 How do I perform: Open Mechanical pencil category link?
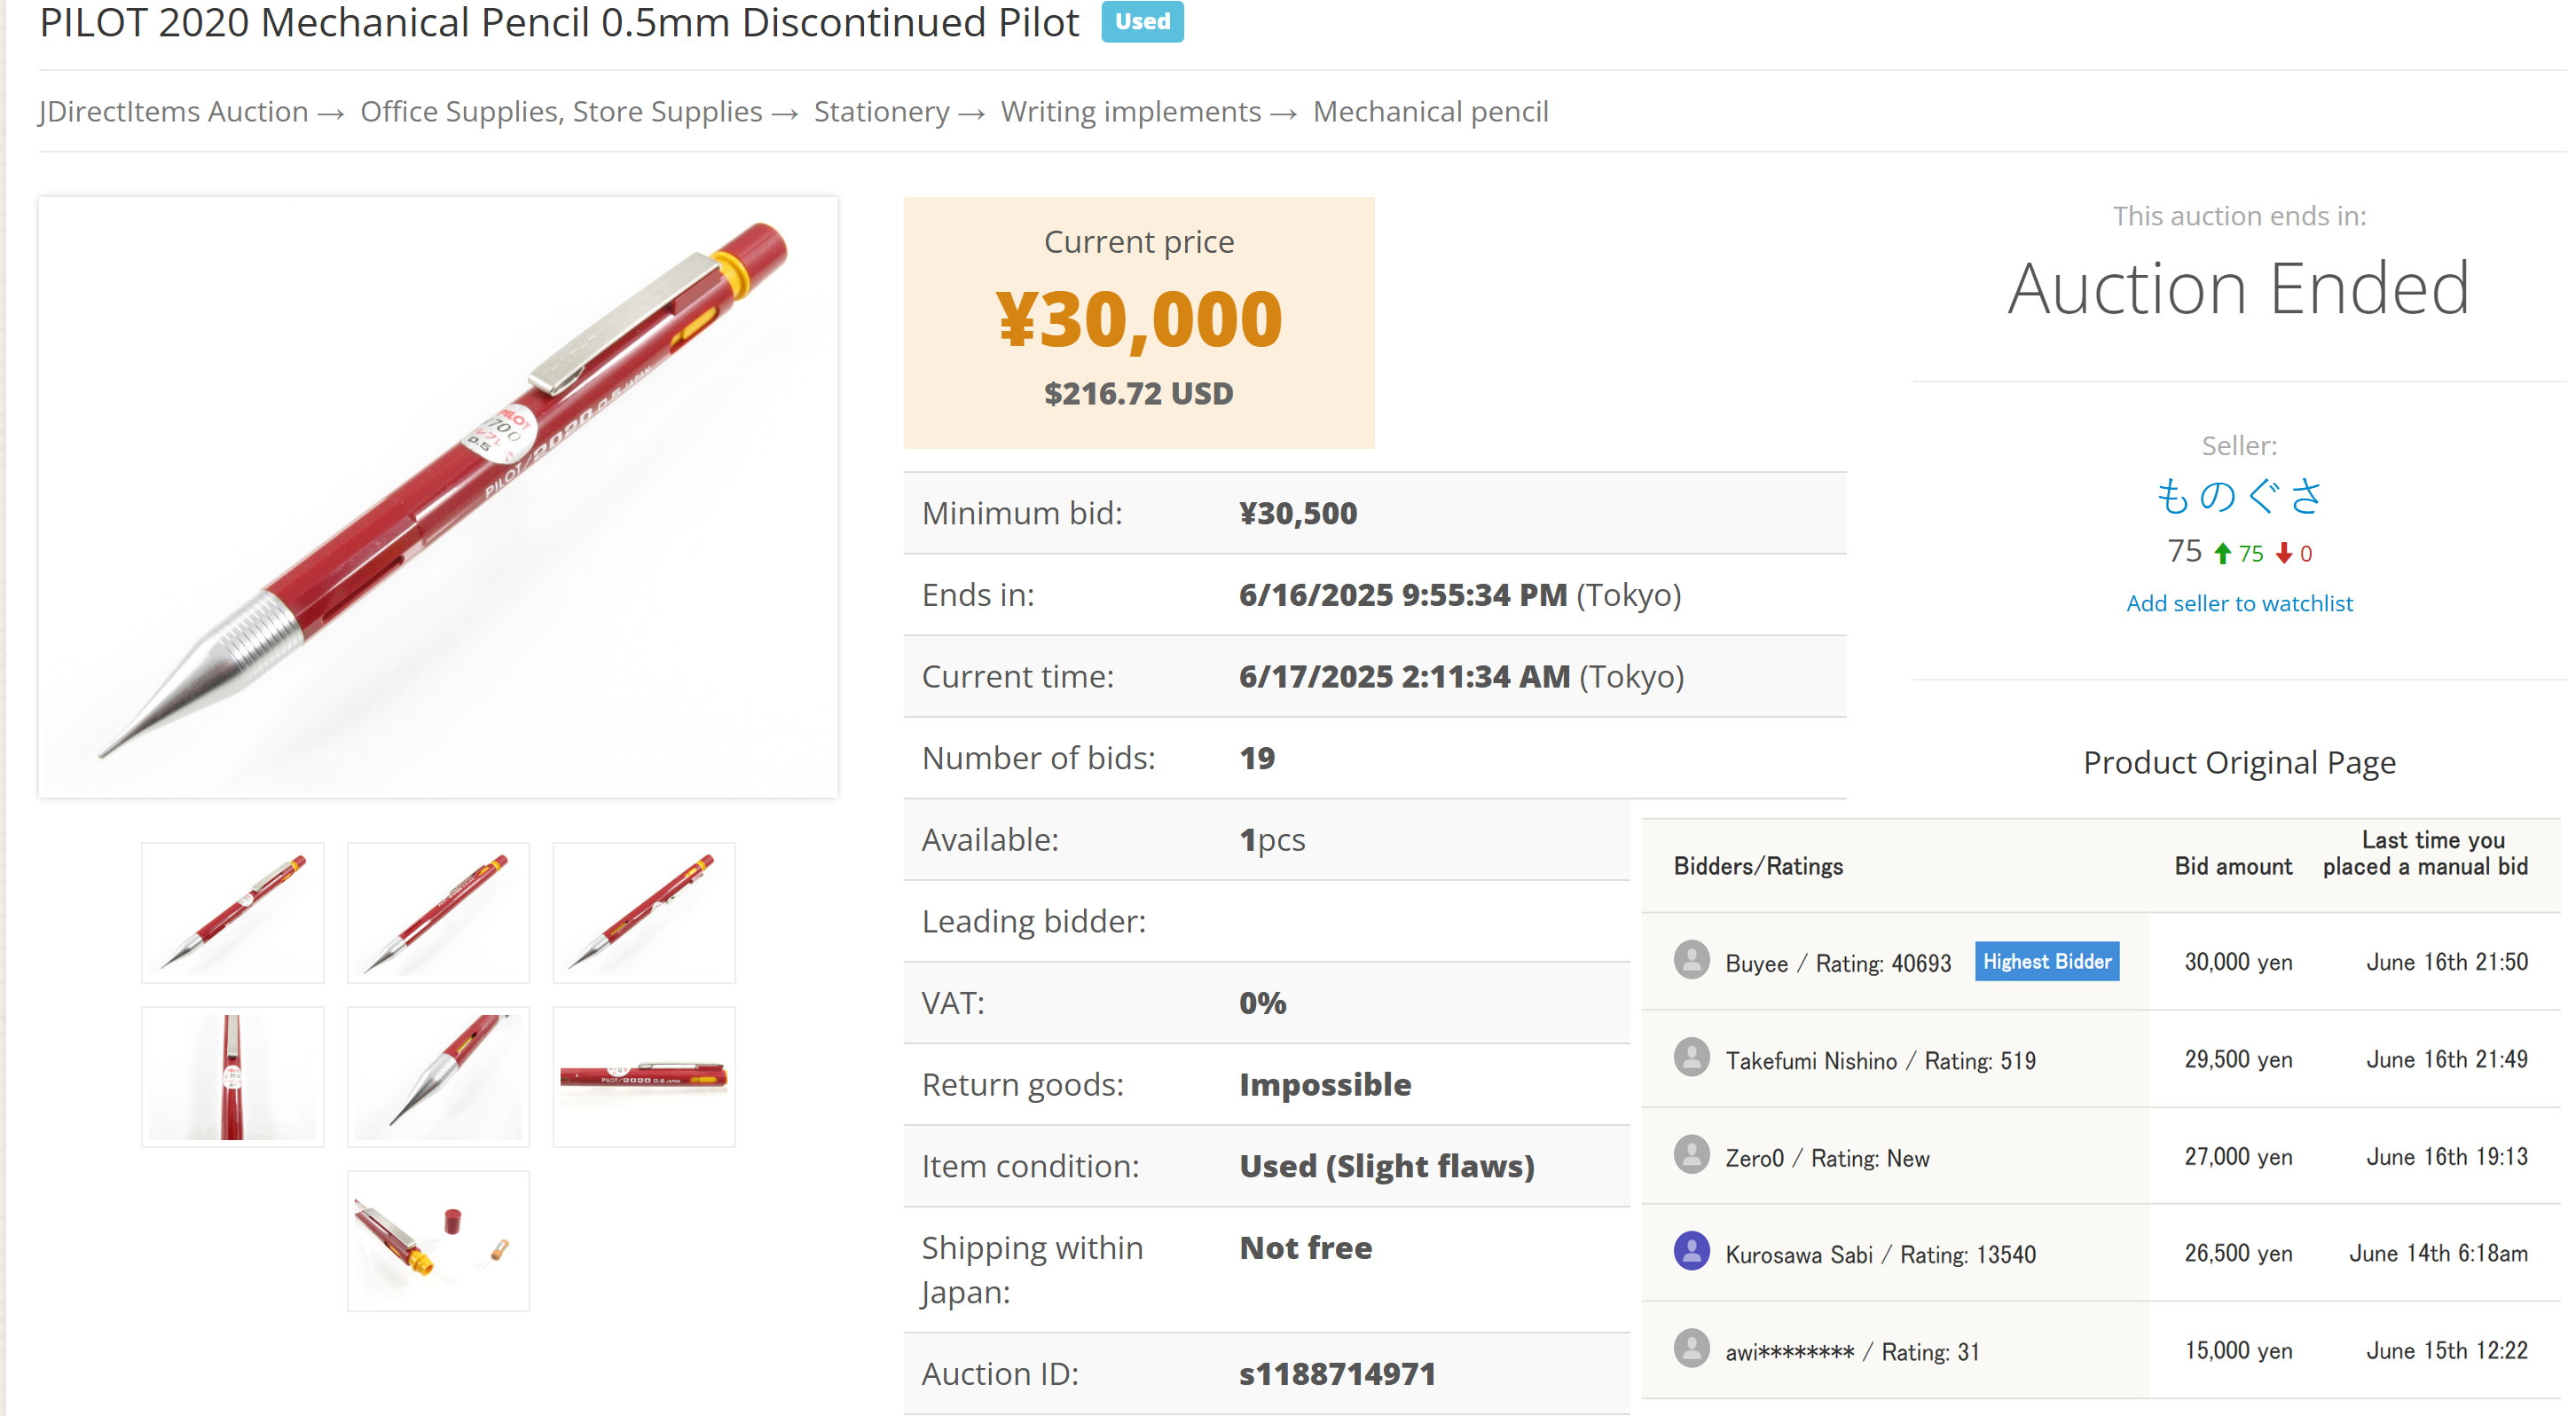click(x=1430, y=111)
